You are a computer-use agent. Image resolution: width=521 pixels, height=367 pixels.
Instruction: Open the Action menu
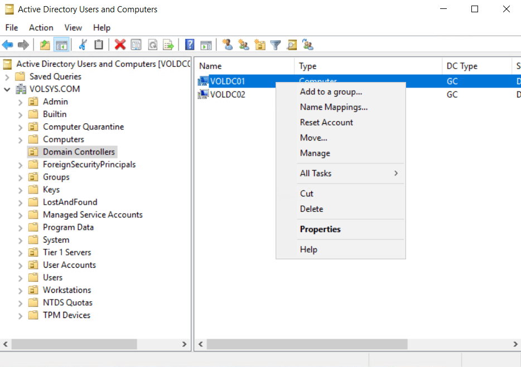41,27
